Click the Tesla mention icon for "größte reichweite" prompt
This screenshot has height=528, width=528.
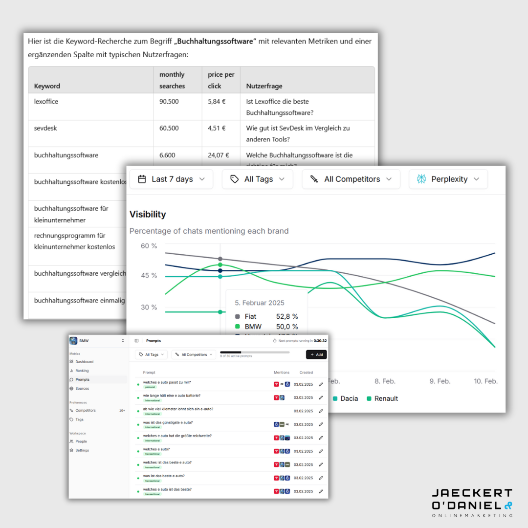coord(276,438)
